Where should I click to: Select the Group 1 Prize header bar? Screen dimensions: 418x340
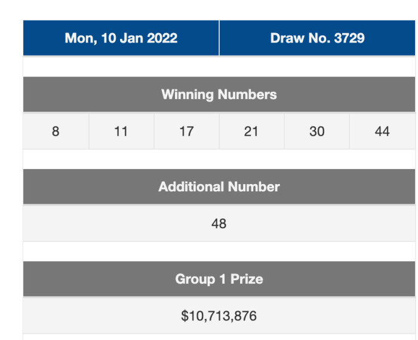pos(219,279)
